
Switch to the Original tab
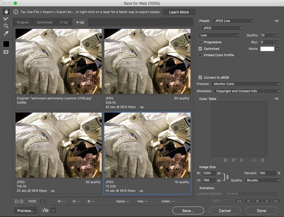[x=22, y=22]
